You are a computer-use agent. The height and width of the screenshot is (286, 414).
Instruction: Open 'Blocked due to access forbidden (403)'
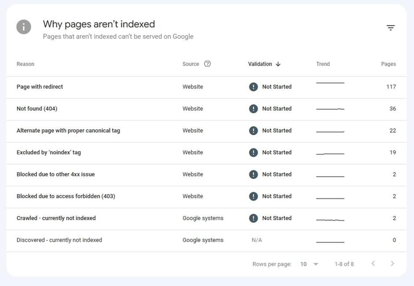[x=66, y=196]
